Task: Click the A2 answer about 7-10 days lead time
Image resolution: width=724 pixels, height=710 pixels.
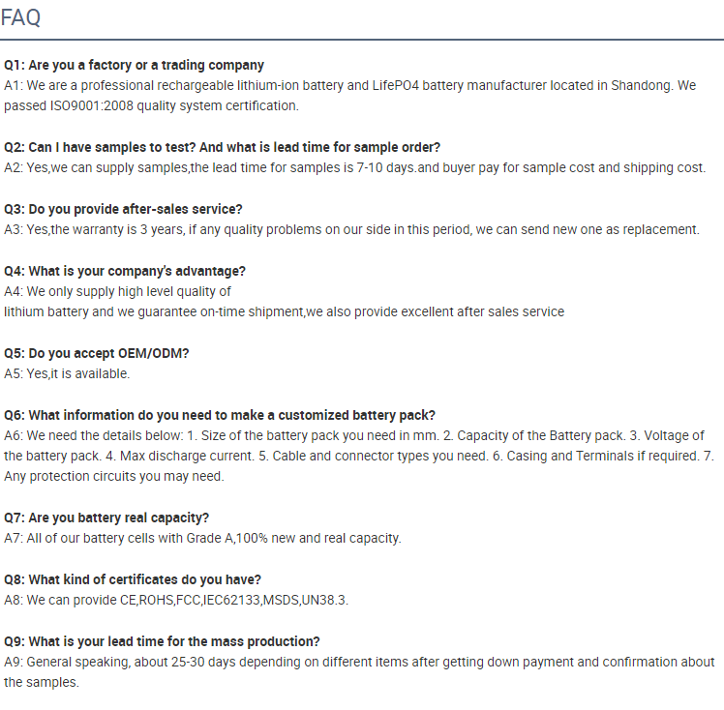Action: [x=355, y=167]
